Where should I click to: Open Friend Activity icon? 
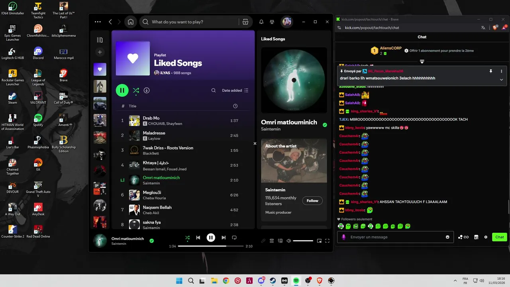click(272, 22)
